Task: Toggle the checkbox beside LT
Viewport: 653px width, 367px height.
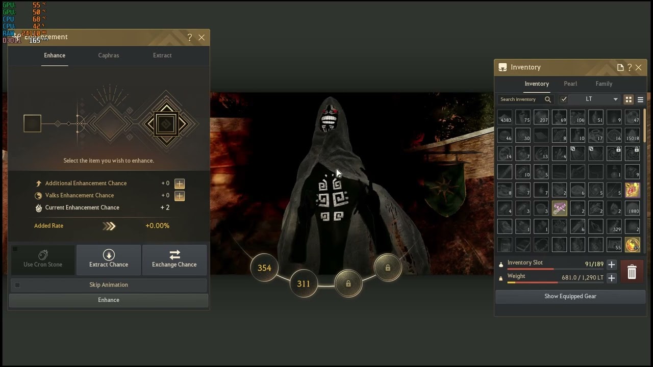Action: [564, 99]
